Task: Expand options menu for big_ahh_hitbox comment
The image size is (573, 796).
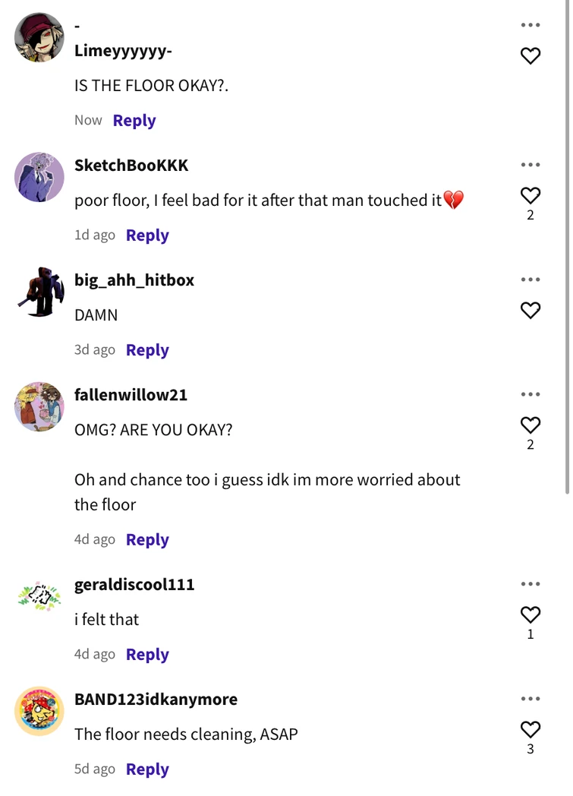Action: (530, 280)
